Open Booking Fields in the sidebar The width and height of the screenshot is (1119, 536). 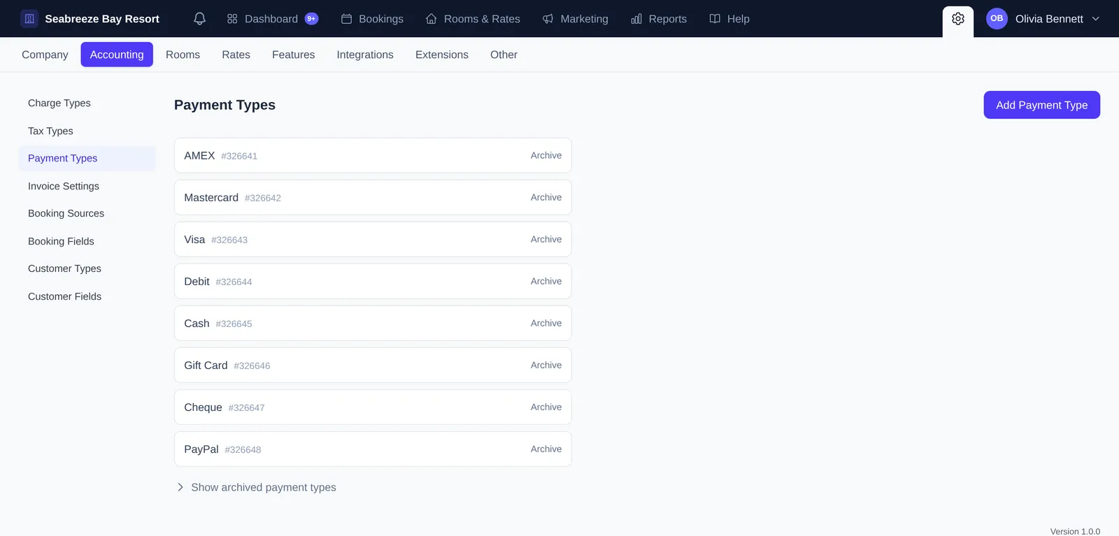tap(87, 241)
